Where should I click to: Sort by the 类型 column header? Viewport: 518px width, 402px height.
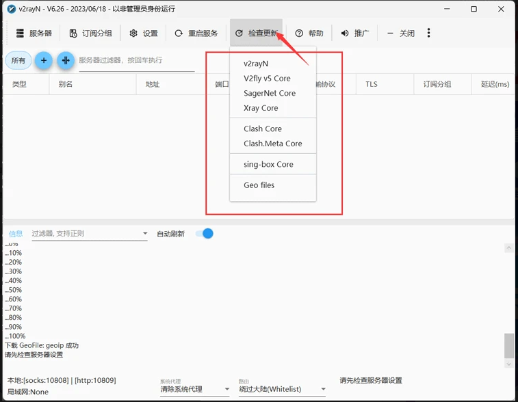[x=26, y=84]
